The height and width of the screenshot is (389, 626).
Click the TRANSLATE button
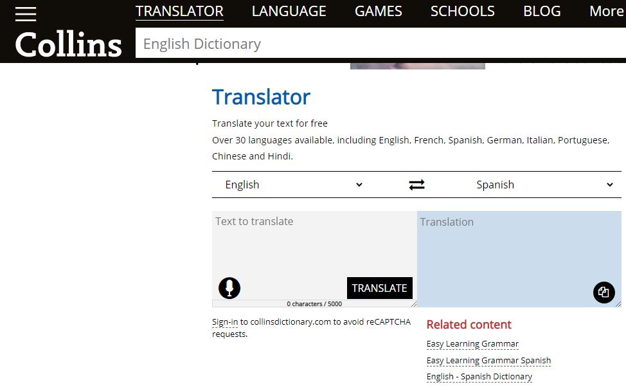point(379,288)
